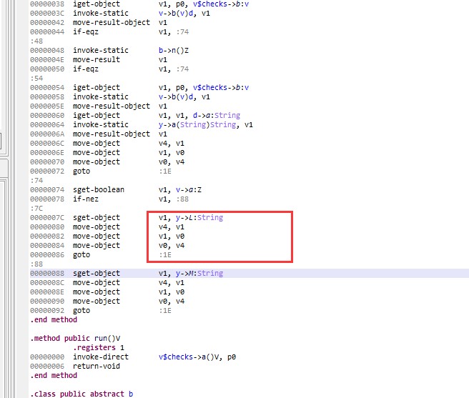Select move-object at address 0000008C

point(97,282)
